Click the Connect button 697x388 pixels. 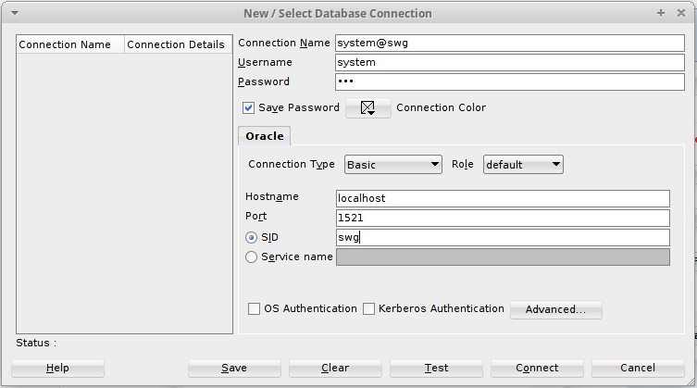click(537, 368)
